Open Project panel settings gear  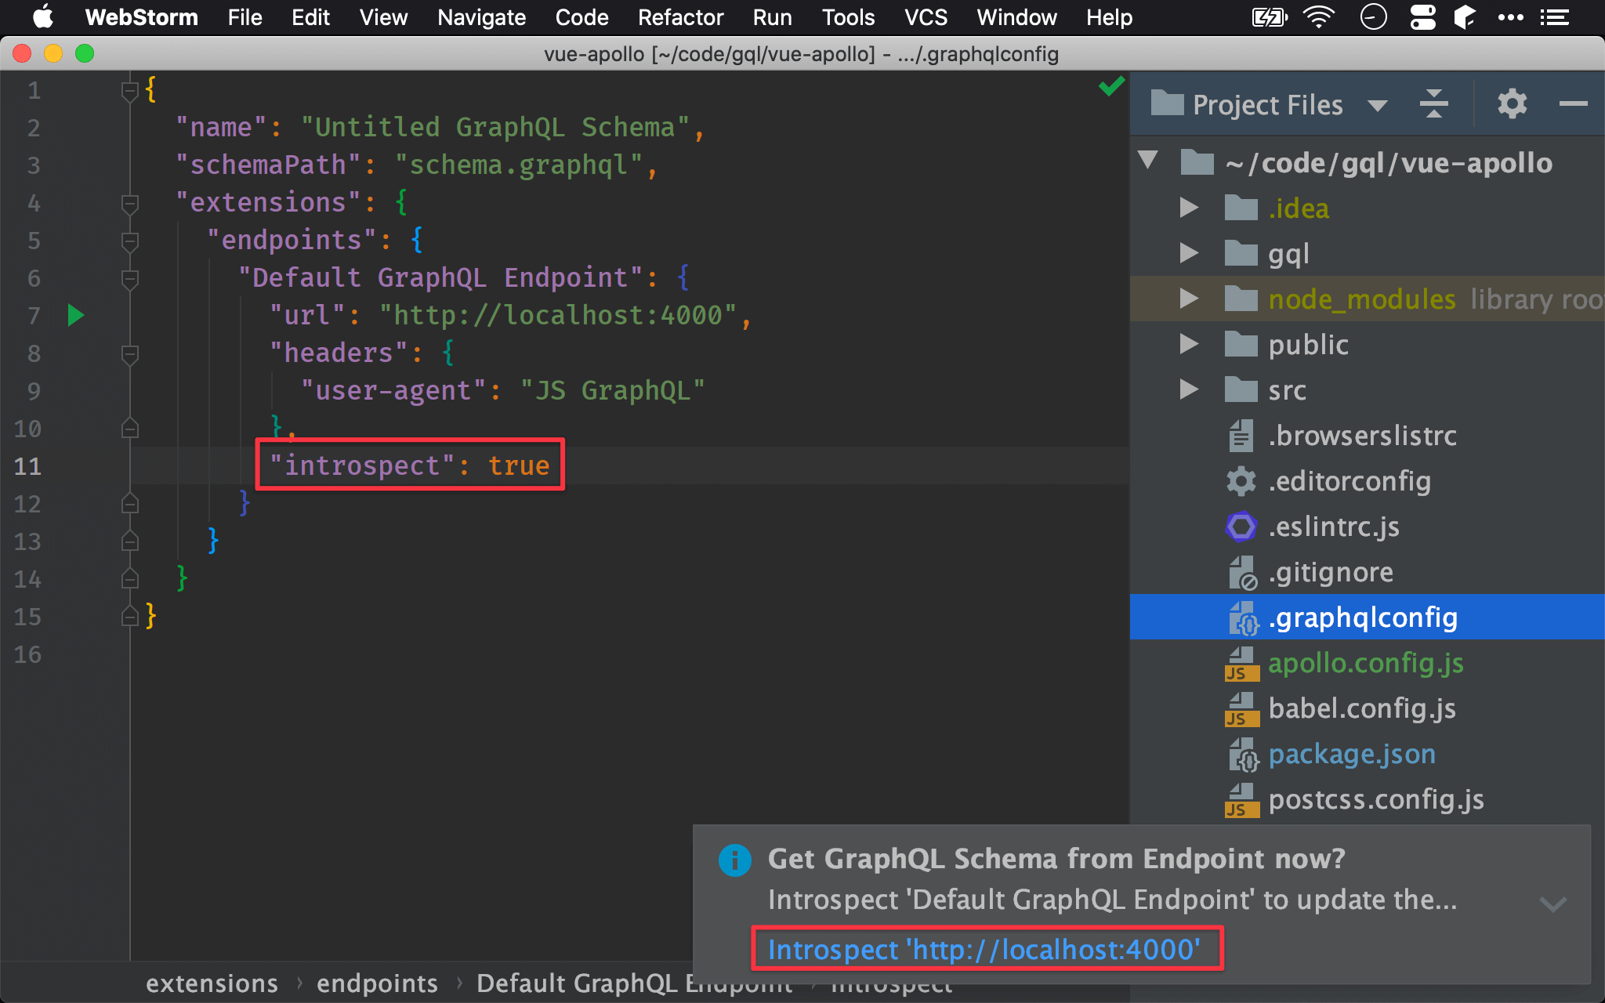click(1512, 104)
